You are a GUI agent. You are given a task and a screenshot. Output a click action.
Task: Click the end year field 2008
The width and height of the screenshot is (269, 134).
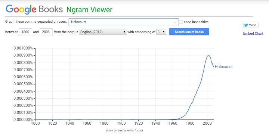[46, 32]
